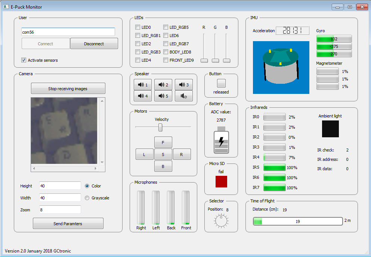Enable the BODY_LED8 checkbox

point(166,52)
